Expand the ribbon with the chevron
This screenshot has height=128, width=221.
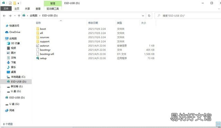click(219, 9)
